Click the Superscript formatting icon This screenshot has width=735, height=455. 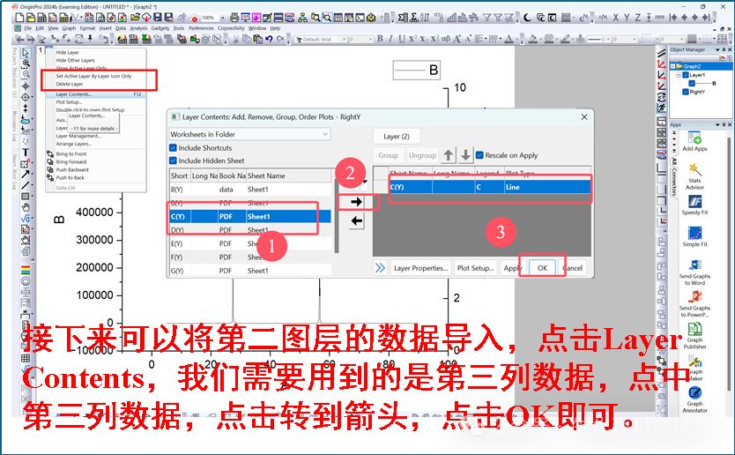(412, 39)
